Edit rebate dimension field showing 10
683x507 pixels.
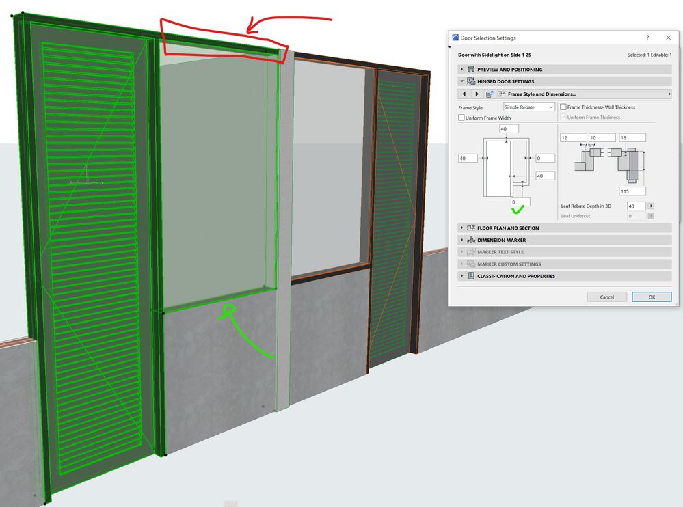pos(602,137)
